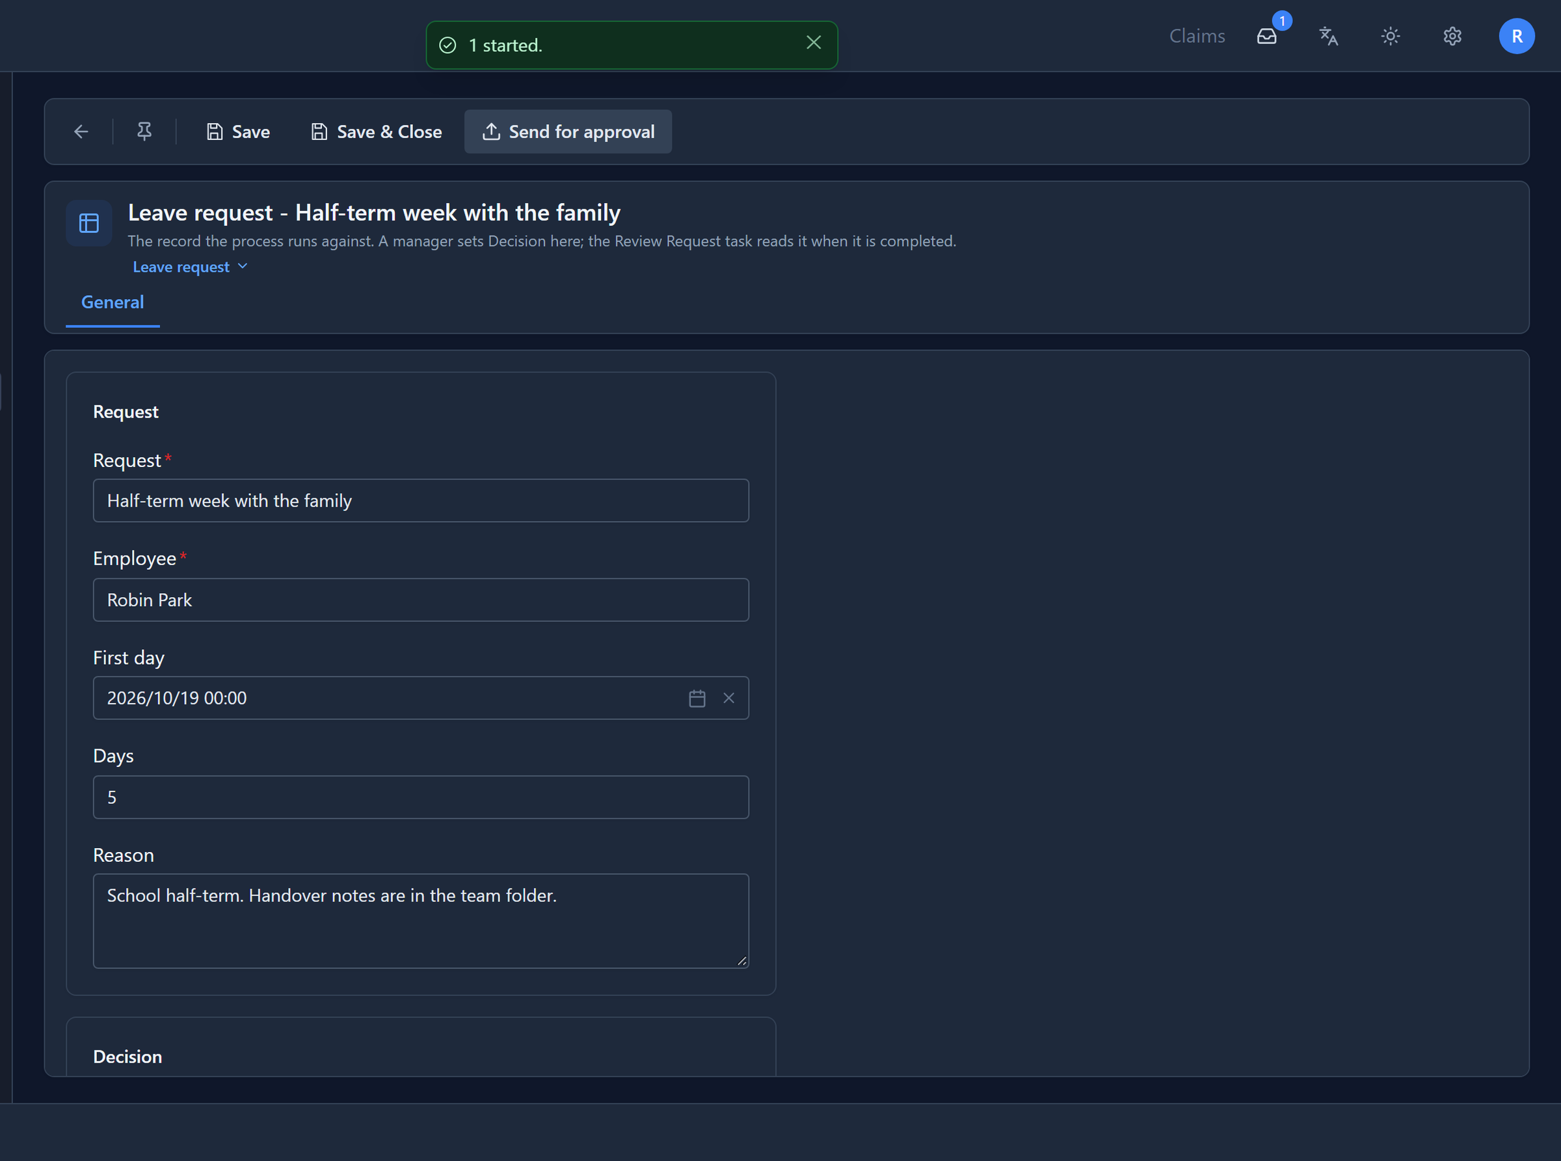The width and height of the screenshot is (1561, 1161).
Task: Click Save & Close
Action: coord(377,131)
